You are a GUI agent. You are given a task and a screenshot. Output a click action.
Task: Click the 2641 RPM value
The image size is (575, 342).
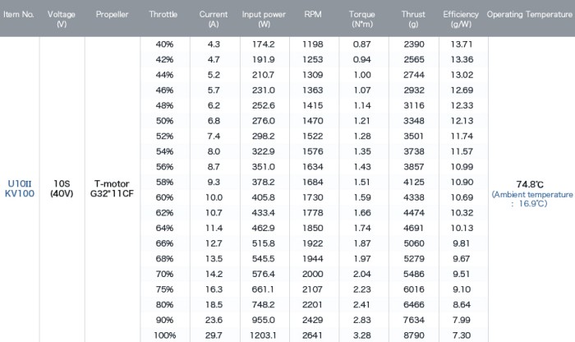click(312, 335)
